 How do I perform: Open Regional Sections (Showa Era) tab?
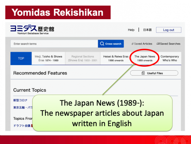click(83, 58)
